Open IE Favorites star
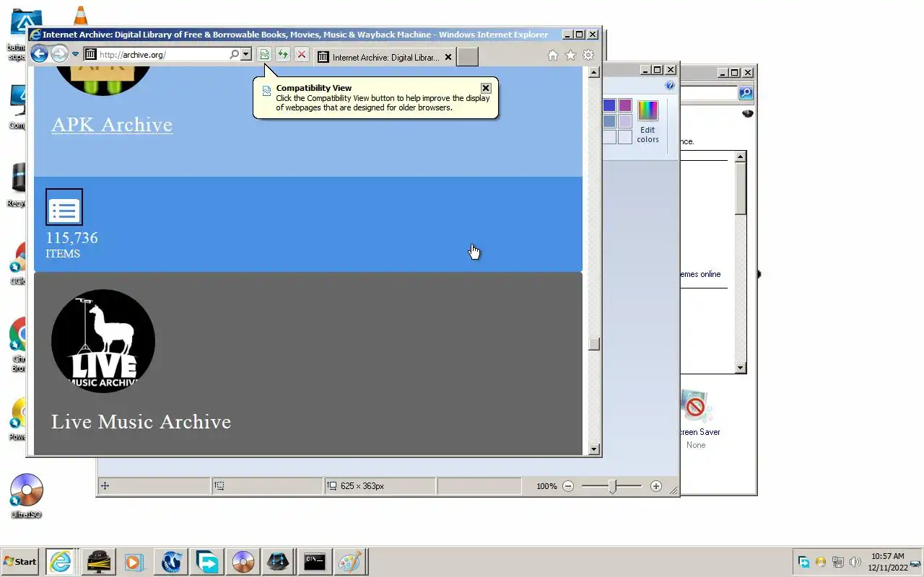 (x=570, y=56)
